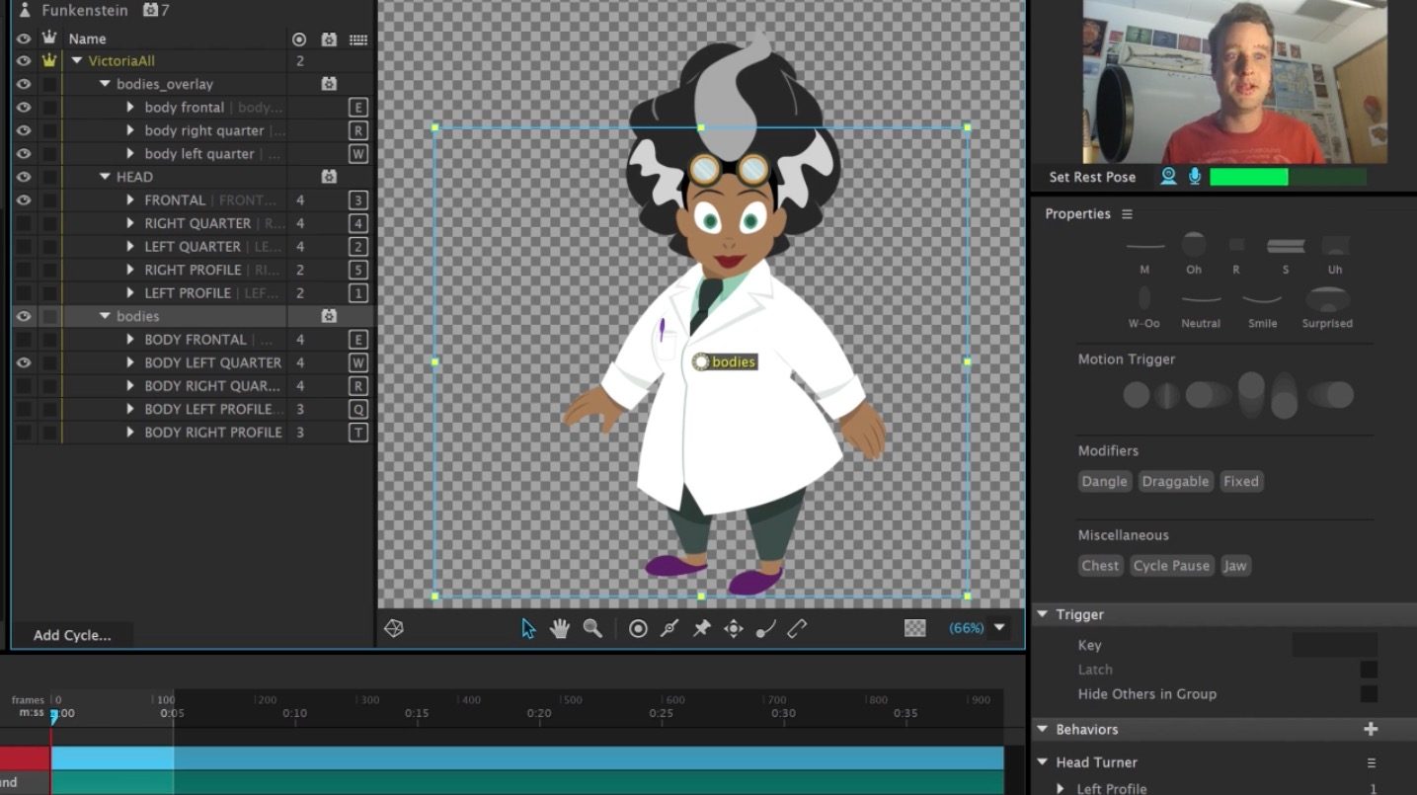Viewport: 1417px width, 795px height.
Task: Toggle the webcam input icon
Action: coord(1168,176)
